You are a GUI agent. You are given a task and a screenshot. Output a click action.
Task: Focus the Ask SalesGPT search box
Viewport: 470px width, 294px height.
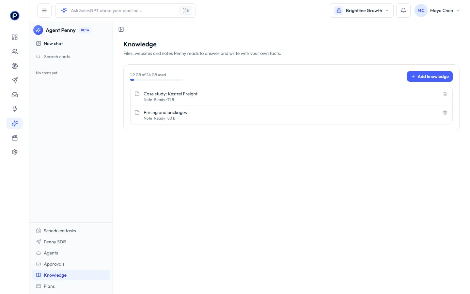[x=126, y=10]
